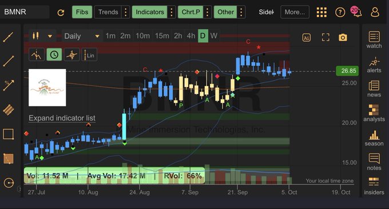
Task: Click the 21. Sep date axis label
Action: (x=237, y=192)
